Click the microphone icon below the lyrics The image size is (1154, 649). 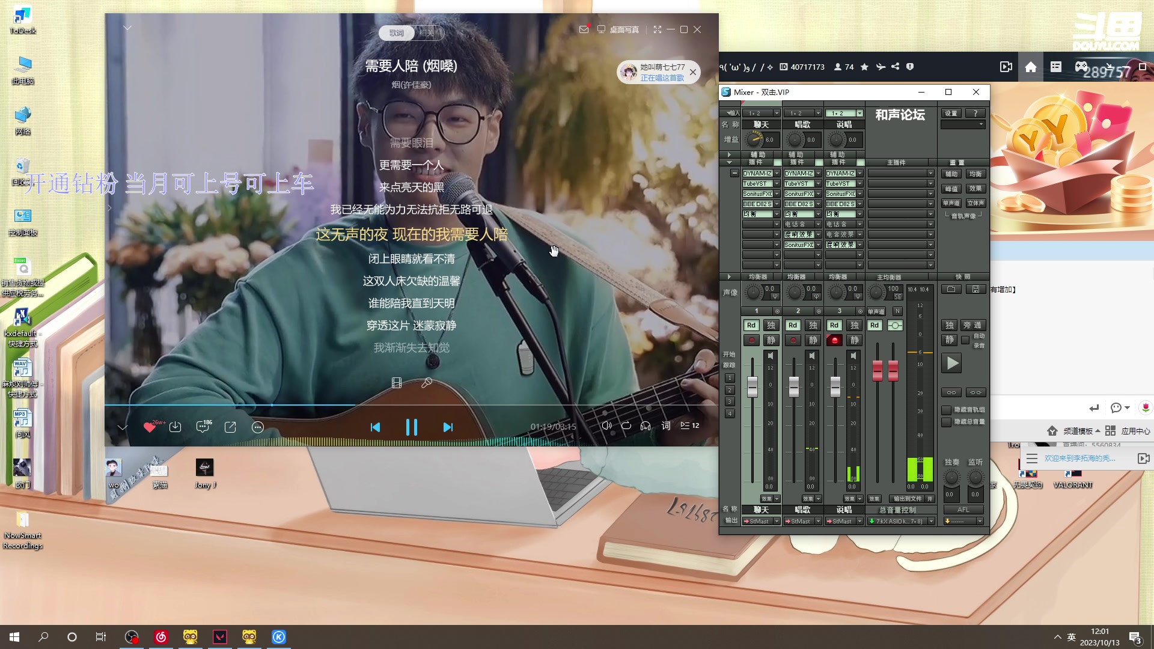point(427,383)
